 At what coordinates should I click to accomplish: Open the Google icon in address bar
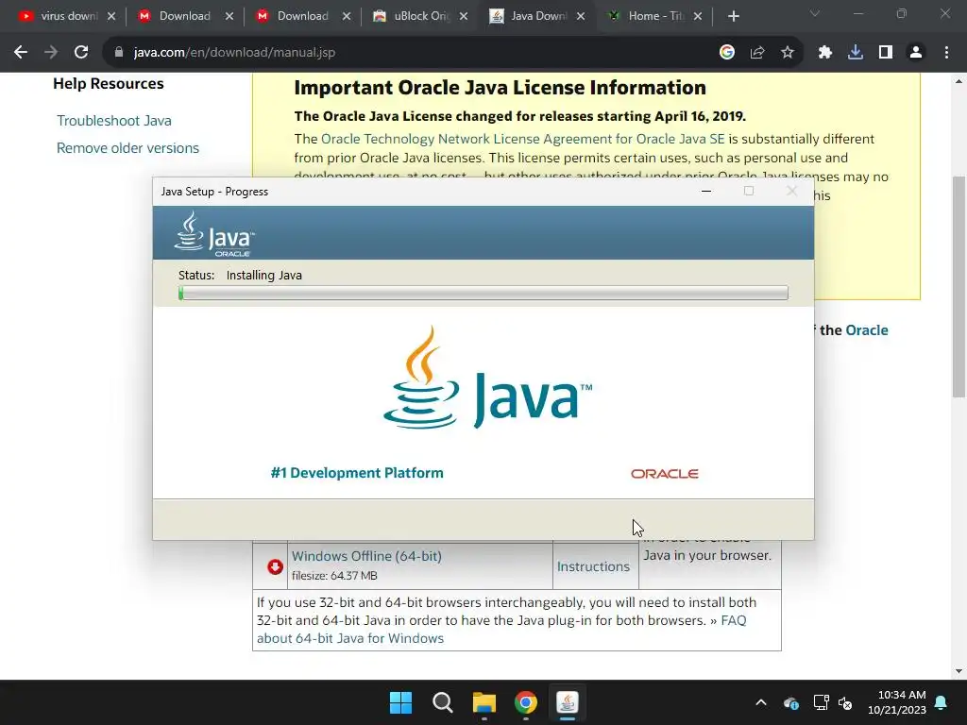click(x=727, y=53)
